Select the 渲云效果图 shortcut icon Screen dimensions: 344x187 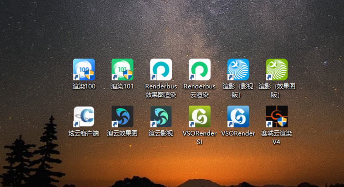pos(123,117)
